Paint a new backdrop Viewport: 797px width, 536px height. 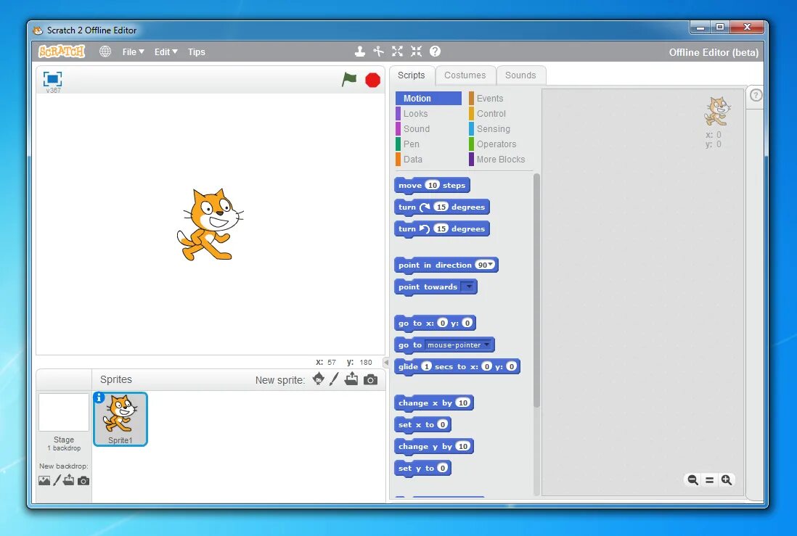tap(57, 480)
